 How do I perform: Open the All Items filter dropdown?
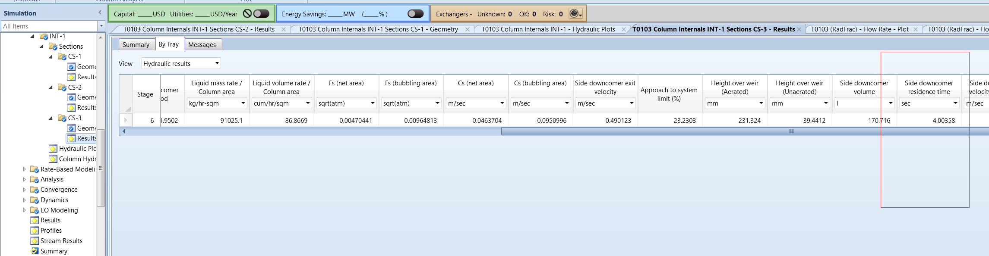101,26
